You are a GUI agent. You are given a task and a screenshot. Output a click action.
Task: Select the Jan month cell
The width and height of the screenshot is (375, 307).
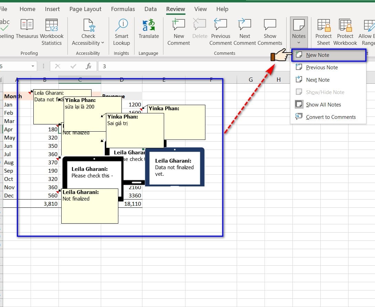17,105
